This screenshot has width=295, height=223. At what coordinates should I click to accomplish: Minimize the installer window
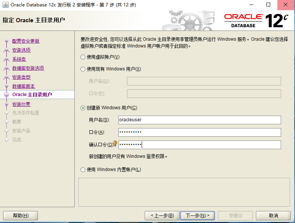coord(251,5)
